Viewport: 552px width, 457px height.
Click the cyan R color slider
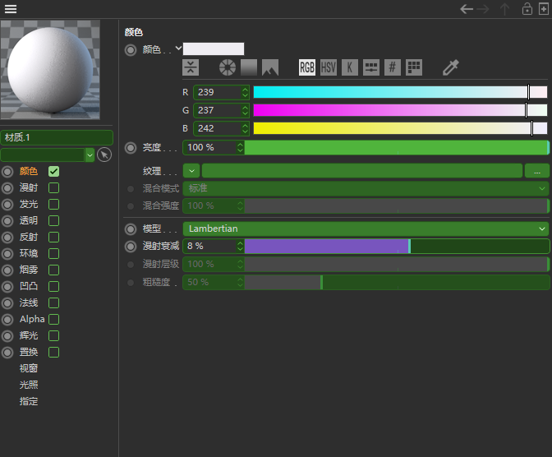pyautogui.click(x=400, y=92)
